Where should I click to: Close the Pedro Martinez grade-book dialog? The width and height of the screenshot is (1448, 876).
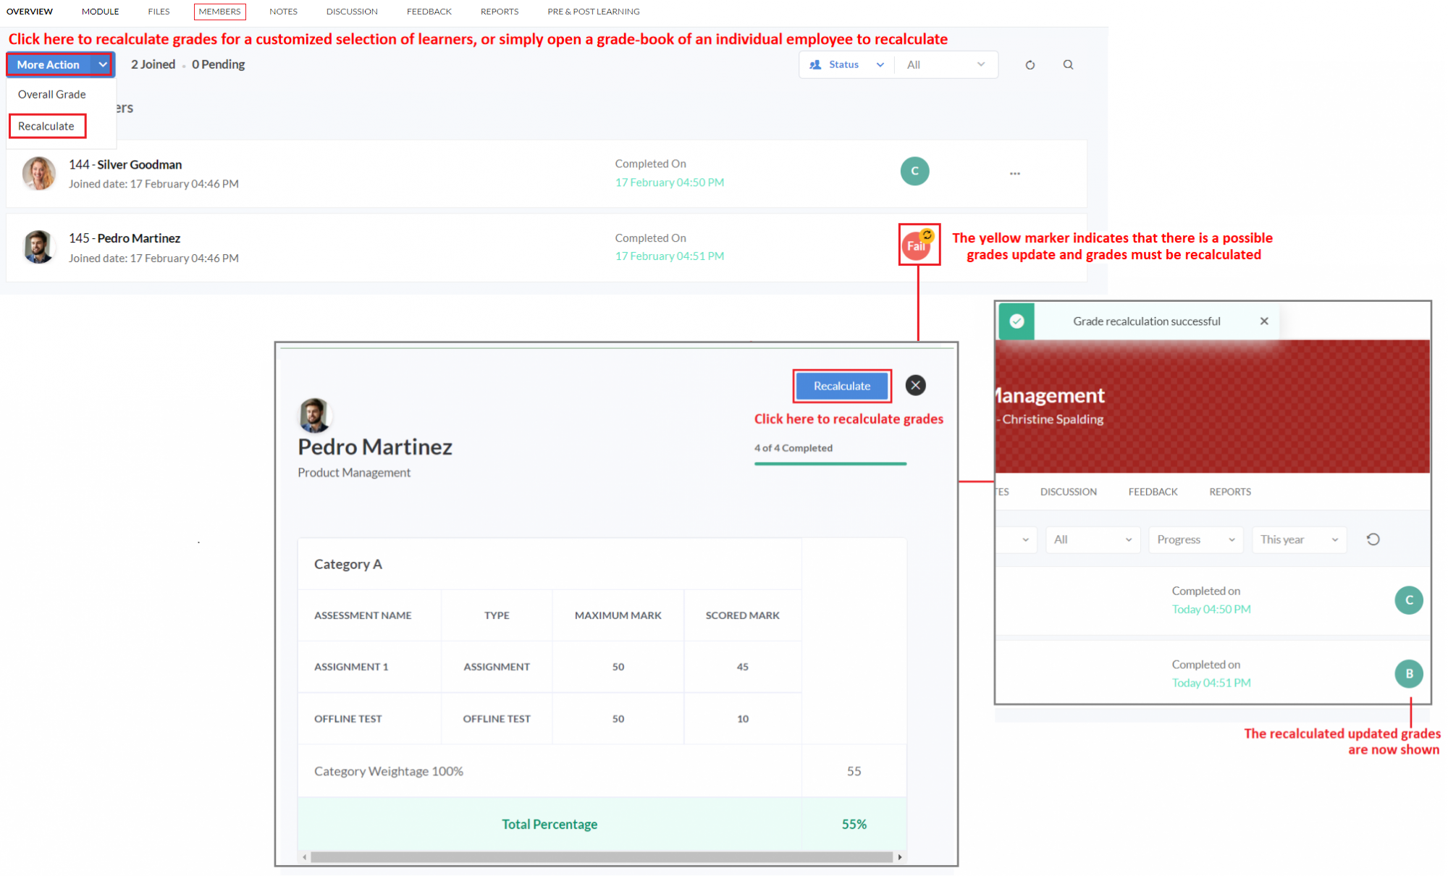[916, 385]
